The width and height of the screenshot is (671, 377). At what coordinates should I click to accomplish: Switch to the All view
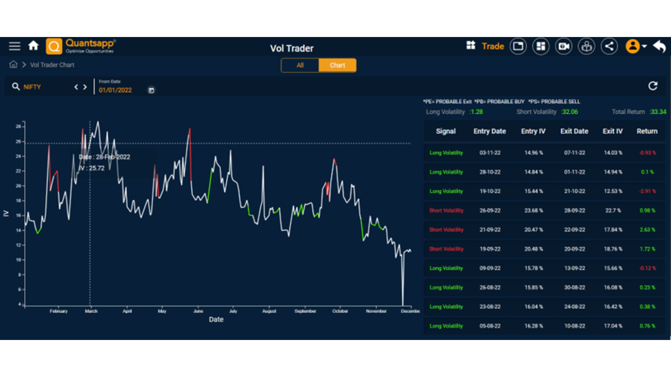300,65
